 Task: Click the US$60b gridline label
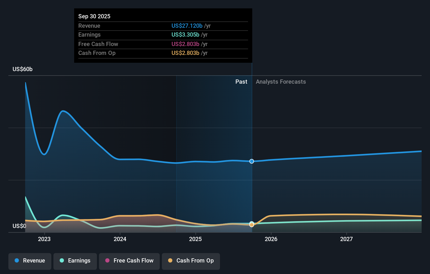click(22, 69)
